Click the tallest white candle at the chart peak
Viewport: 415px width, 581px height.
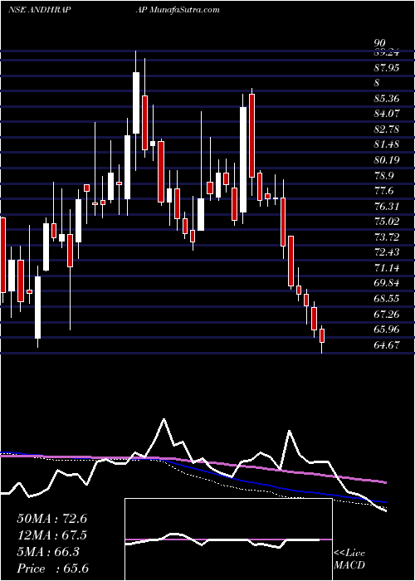[136, 103]
